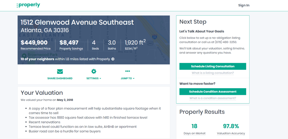This screenshot has width=288, height=139.
Task: Click arrow icon next to neighbors listed
Action: [x=113, y=59]
